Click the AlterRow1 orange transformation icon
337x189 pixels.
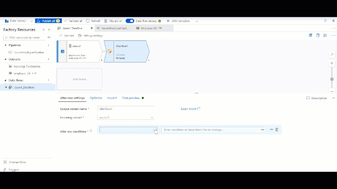pos(109,51)
